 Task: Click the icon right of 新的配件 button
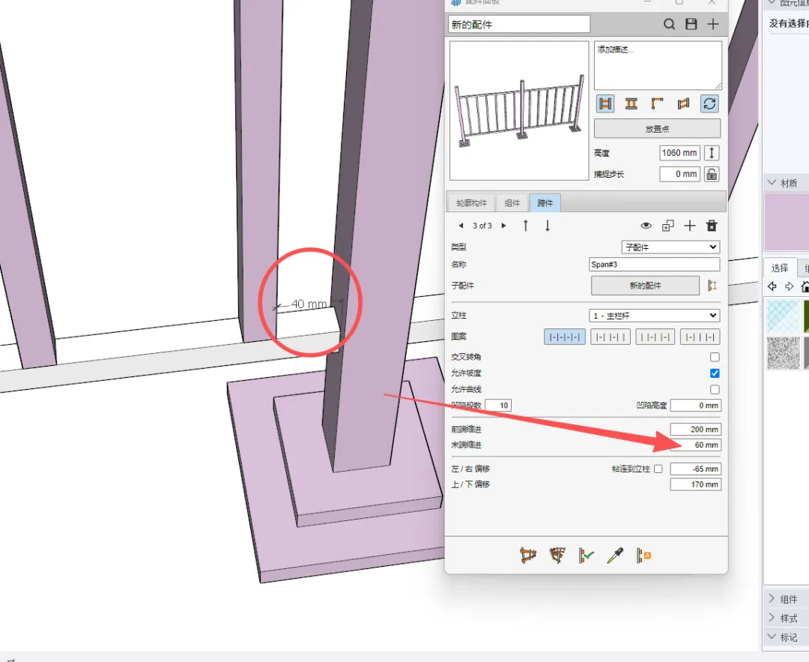(x=712, y=286)
